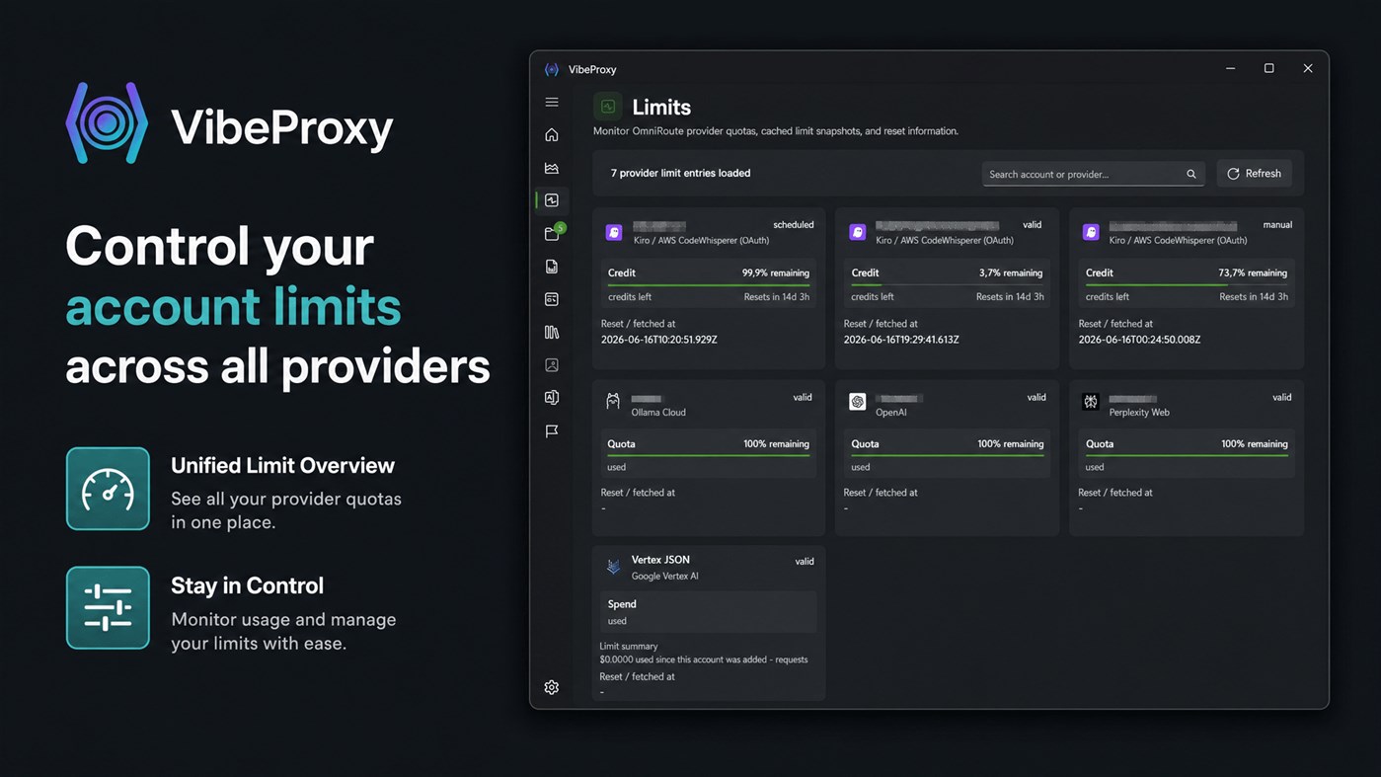The height and width of the screenshot is (777, 1381).
Task: Click the OpenAI logo icon
Action: pyautogui.click(x=857, y=402)
